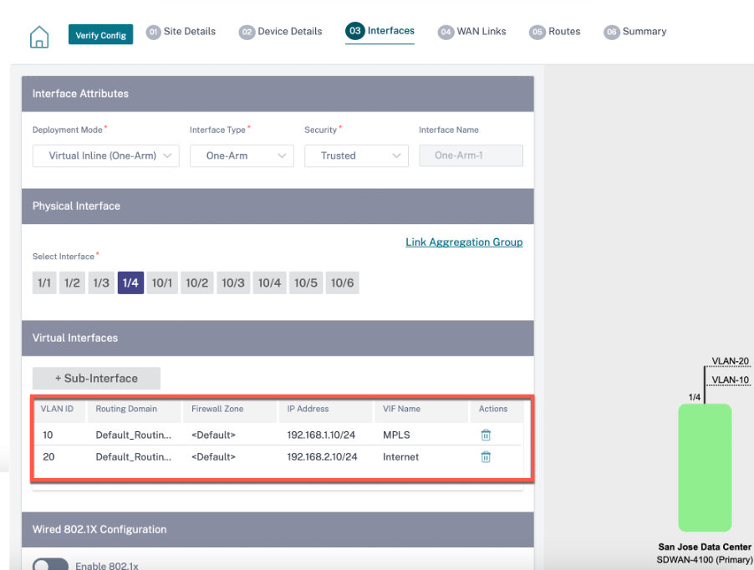
Task: Open the Security dropdown
Action: [x=356, y=155]
